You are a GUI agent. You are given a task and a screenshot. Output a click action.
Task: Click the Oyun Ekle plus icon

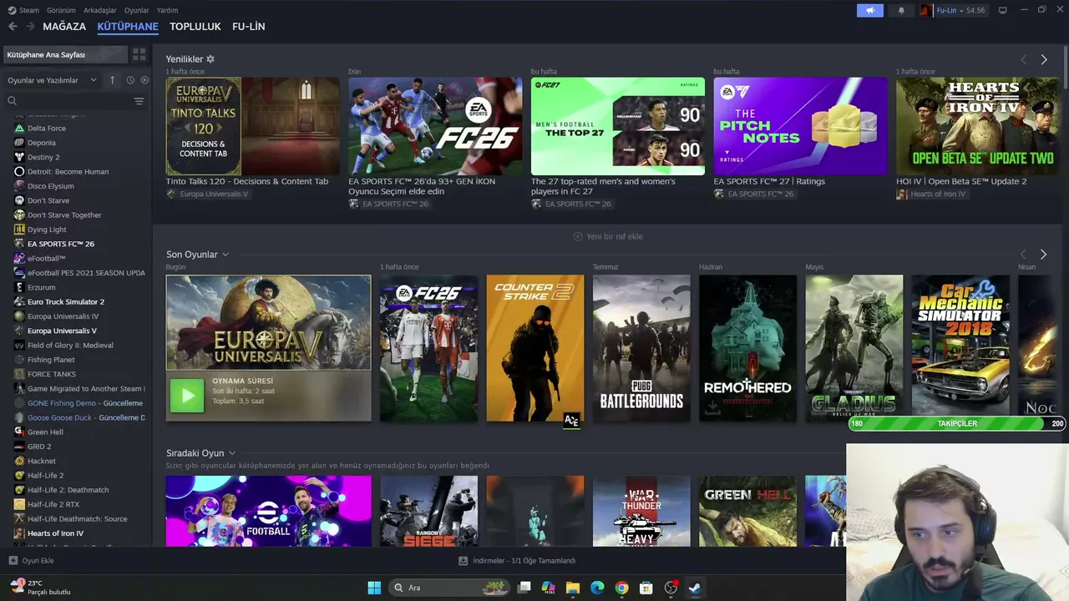click(x=13, y=561)
